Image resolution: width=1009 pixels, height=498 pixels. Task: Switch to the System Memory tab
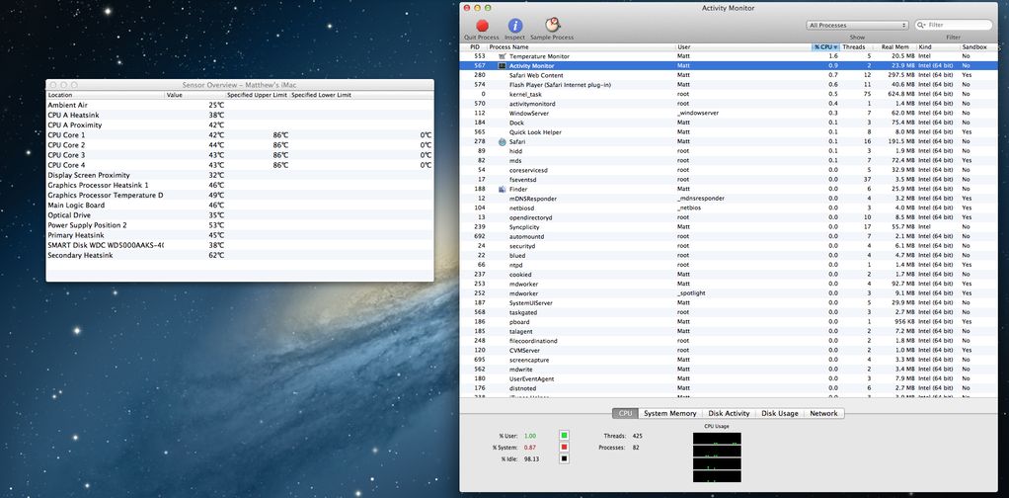tap(669, 413)
